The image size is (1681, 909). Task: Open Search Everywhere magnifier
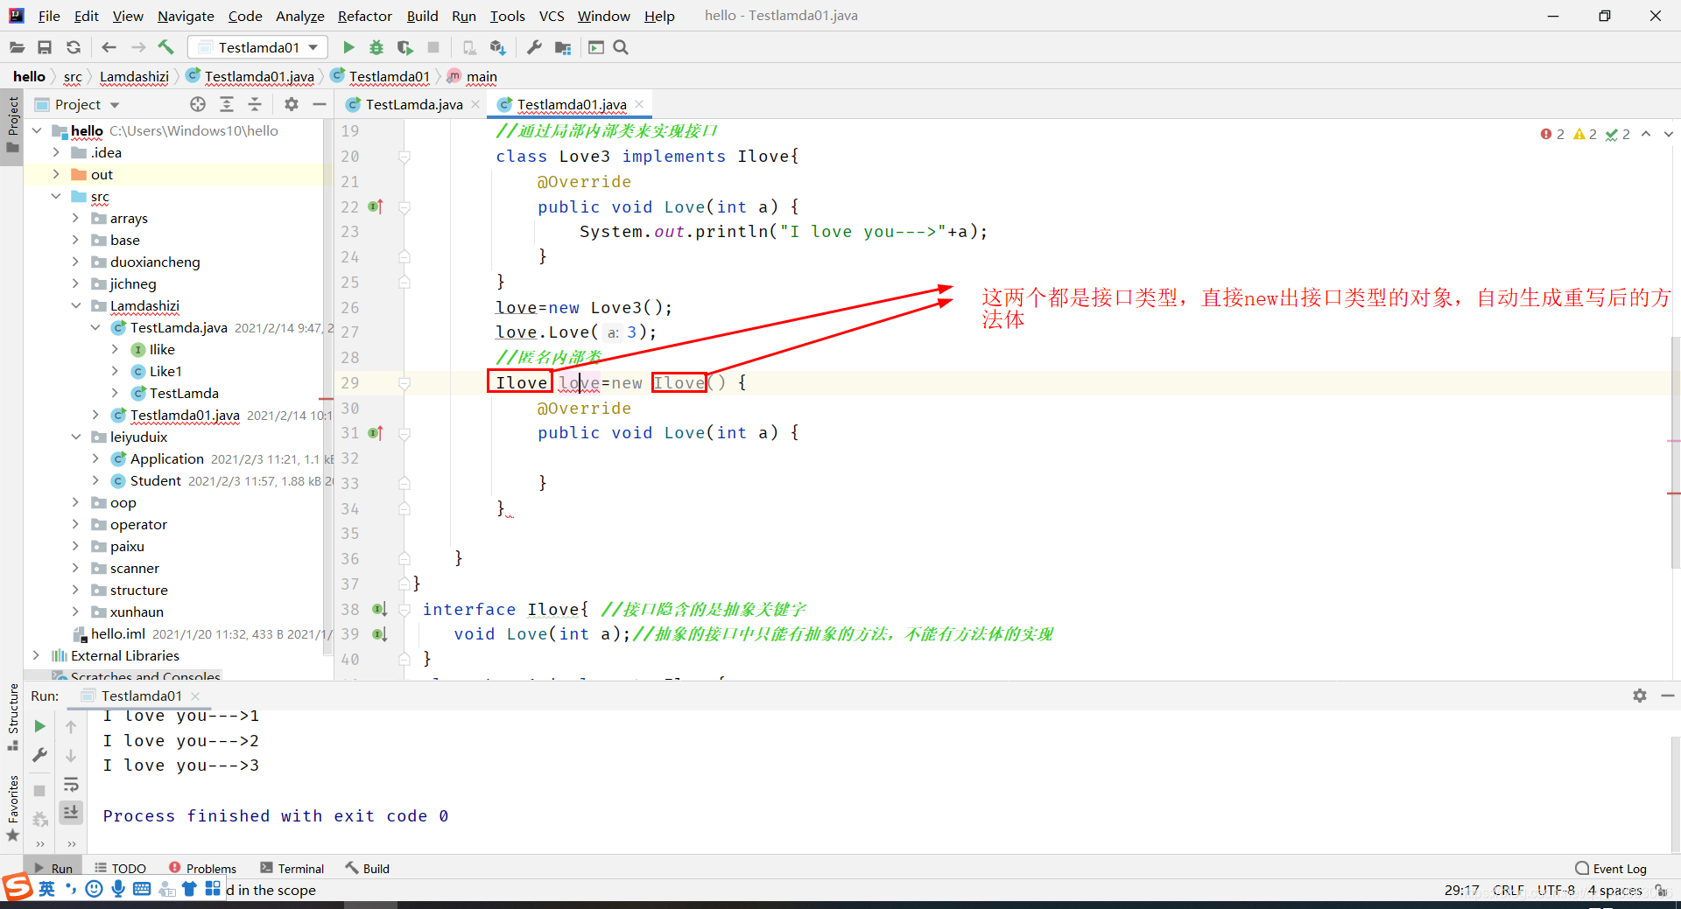coord(622,47)
